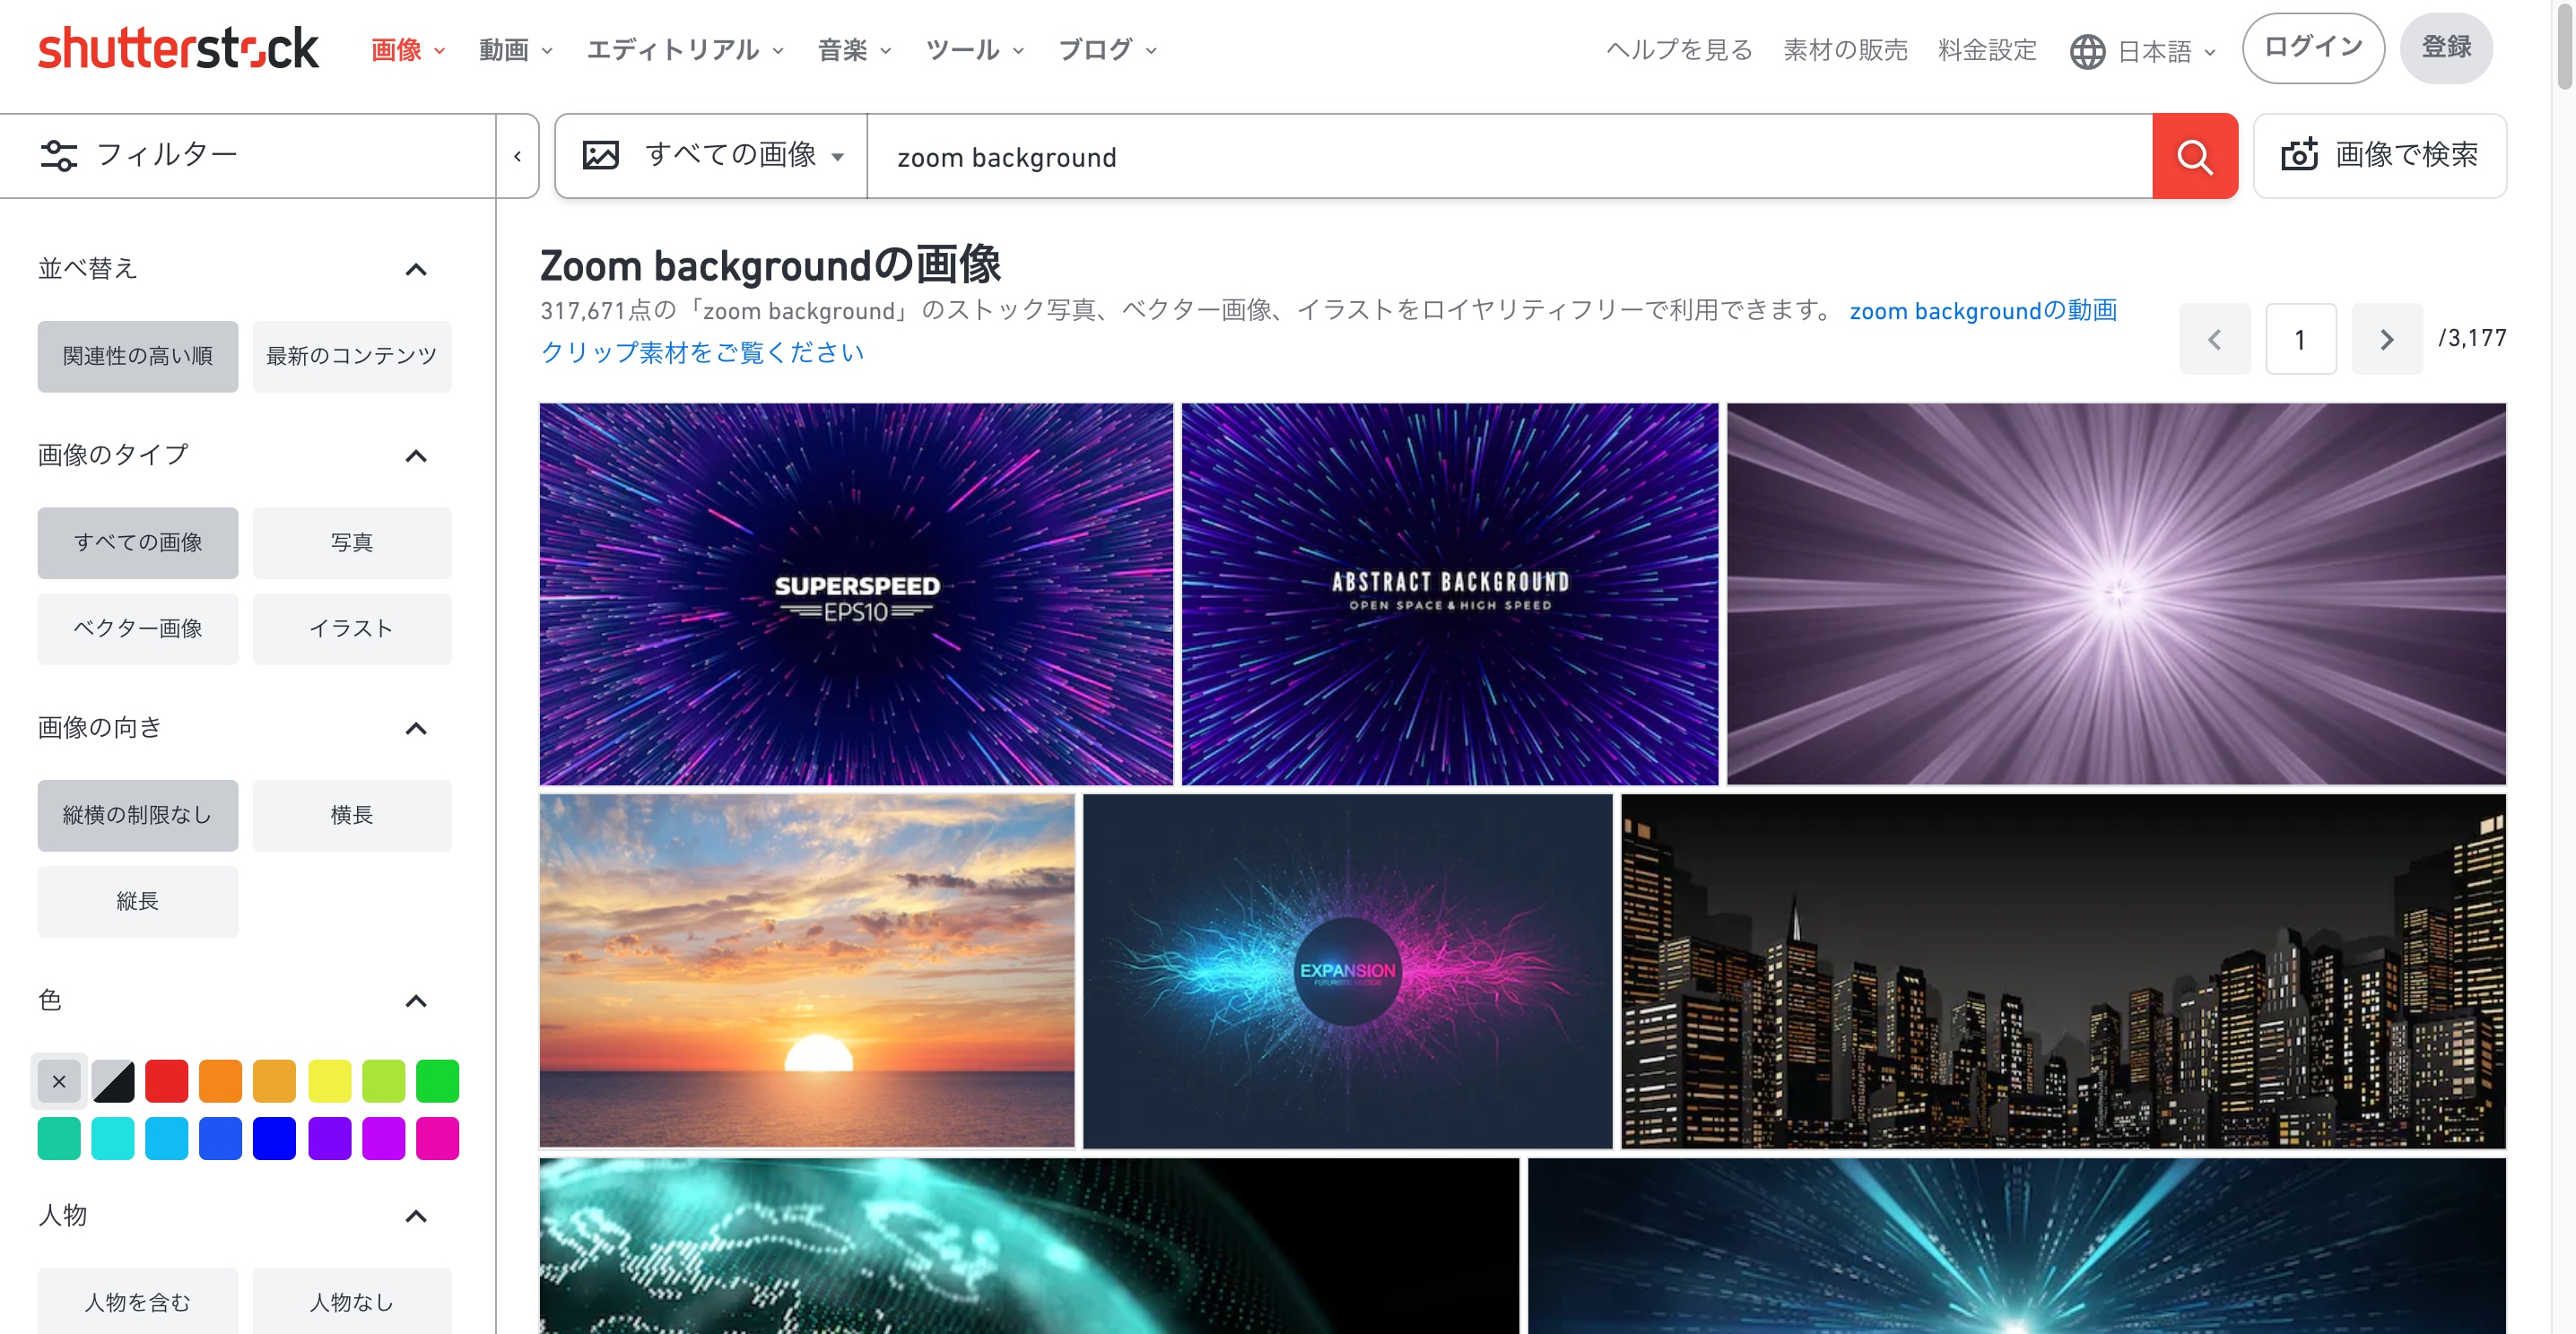Click the globe language icon
The image size is (2576, 1334).
2087,51
